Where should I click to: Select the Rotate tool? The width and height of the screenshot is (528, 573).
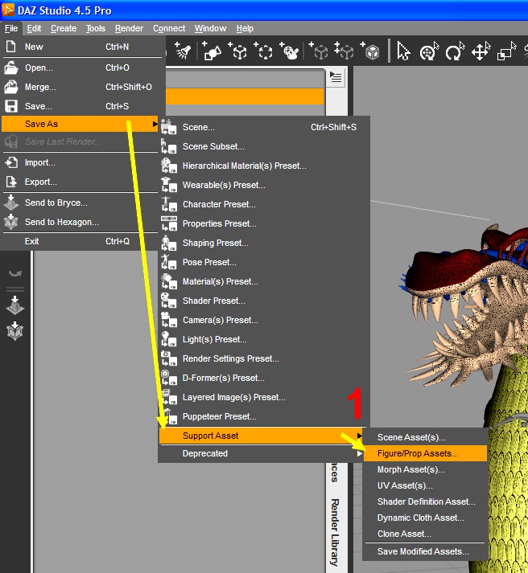[x=455, y=51]
